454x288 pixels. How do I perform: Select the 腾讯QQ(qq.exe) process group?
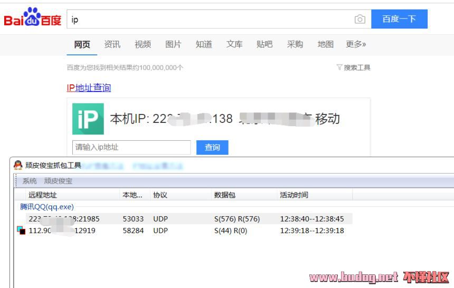(x=47, y=207)
